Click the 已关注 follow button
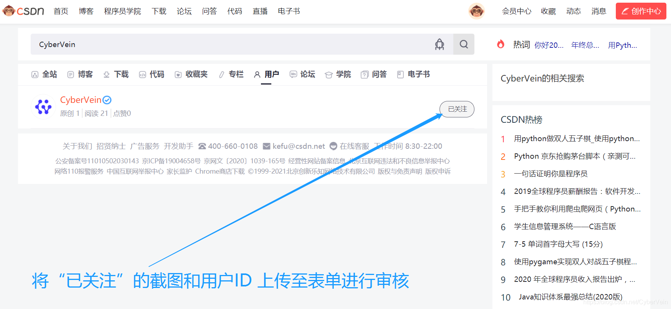Screen dimensions: 671x309 (x=457, y=109)
